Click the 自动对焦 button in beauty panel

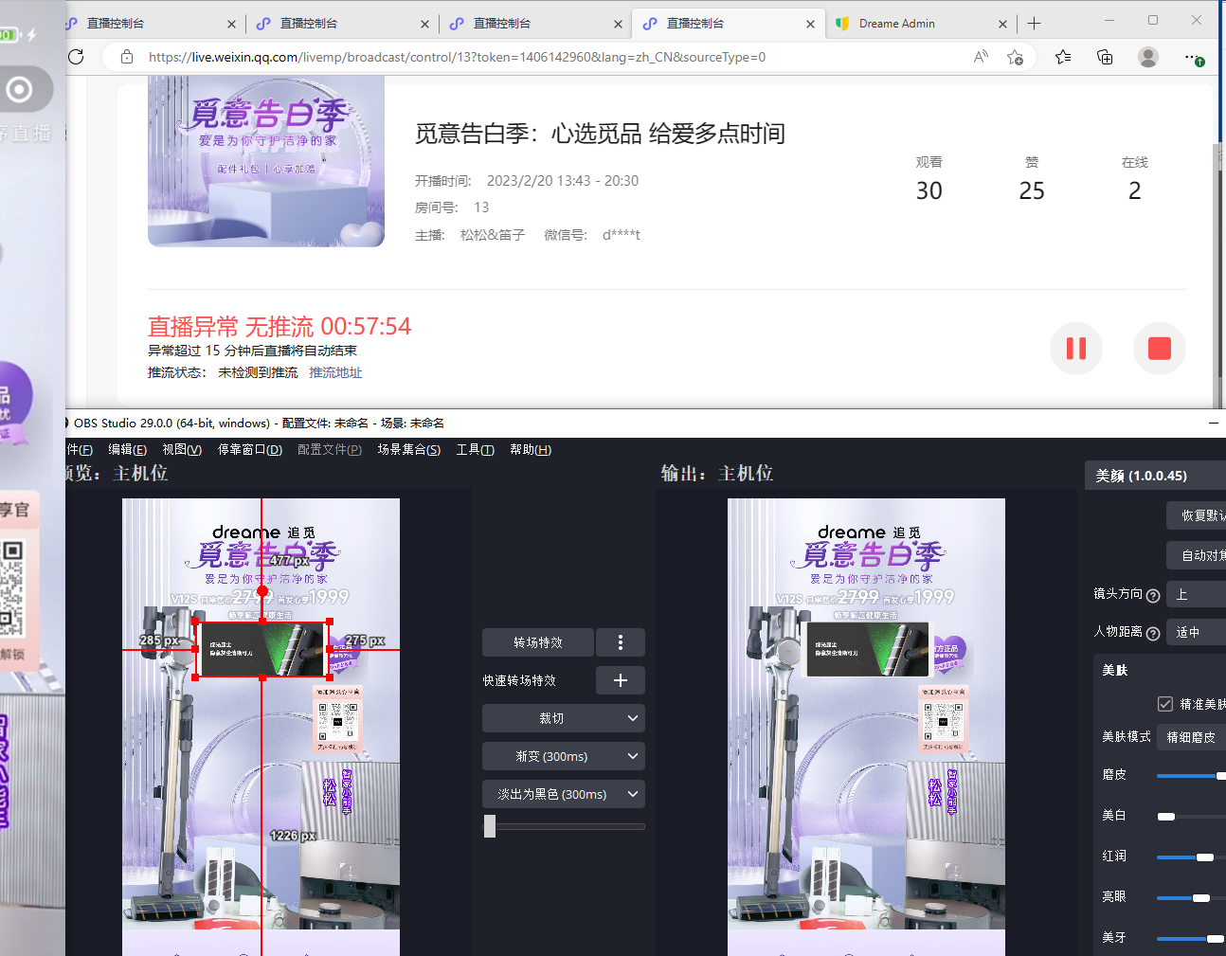pos(1197,555)
